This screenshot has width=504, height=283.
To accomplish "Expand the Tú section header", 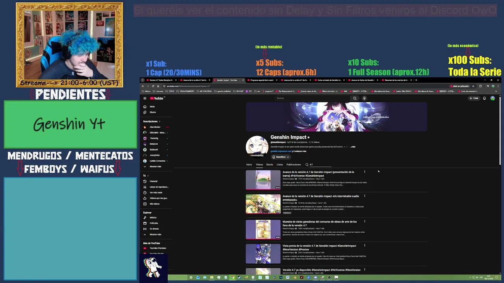I will click(x=145, y=176).
